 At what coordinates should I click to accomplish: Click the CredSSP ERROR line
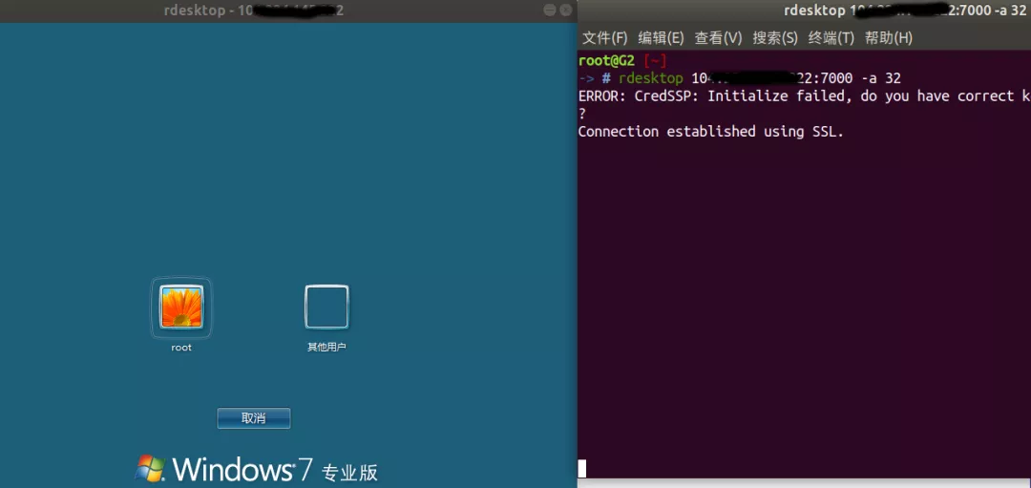click(805, 96)
